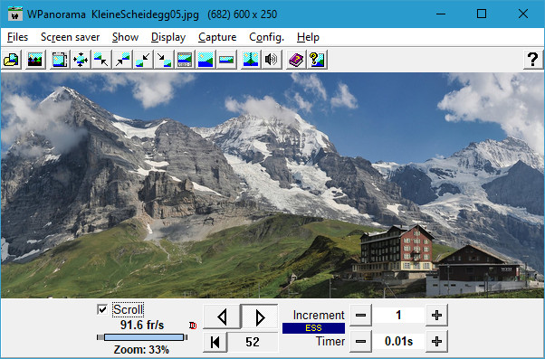This screenshot has width=545, height=359.
Task: Click the arrow-to-lower-left corner image icon
Action: 143,60
